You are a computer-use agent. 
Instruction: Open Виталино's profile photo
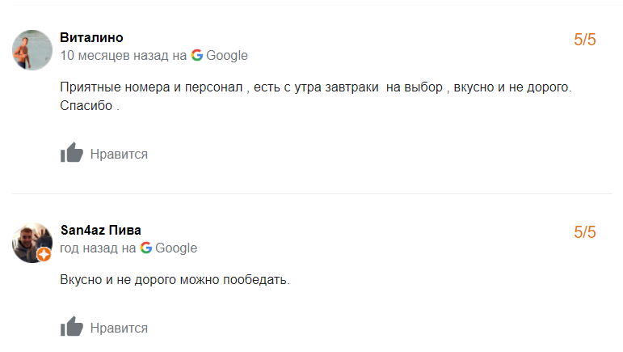[32, 50]
